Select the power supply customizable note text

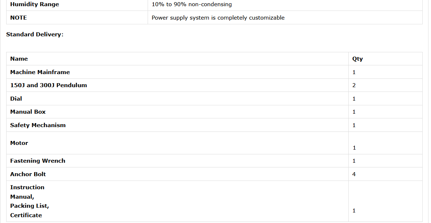click(218, 18)
